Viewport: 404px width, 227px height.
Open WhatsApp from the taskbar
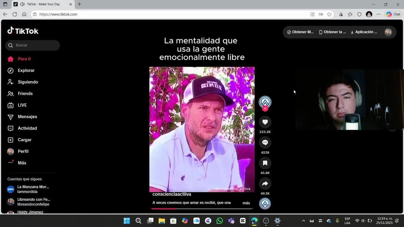coord(220,221)
